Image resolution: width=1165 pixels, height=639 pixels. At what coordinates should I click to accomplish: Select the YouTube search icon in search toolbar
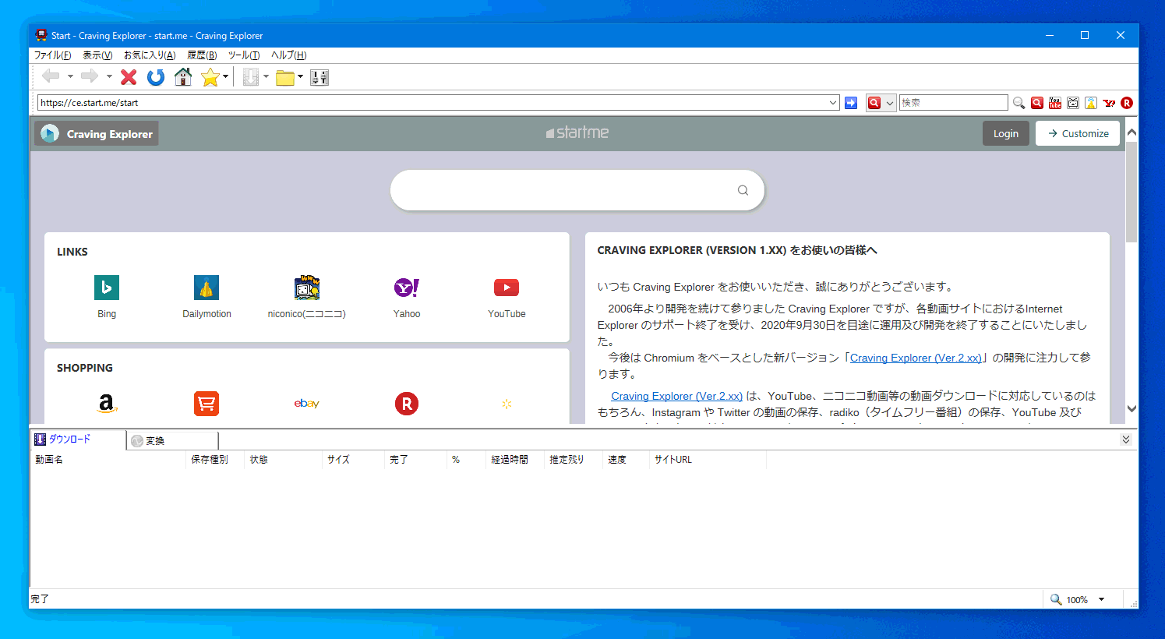[x=1055, y=103]
